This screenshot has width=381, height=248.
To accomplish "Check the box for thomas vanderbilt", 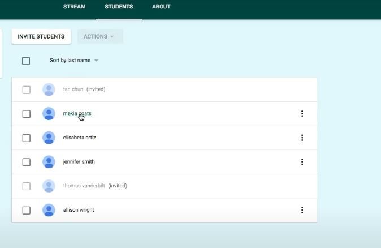I will (26, 186).
